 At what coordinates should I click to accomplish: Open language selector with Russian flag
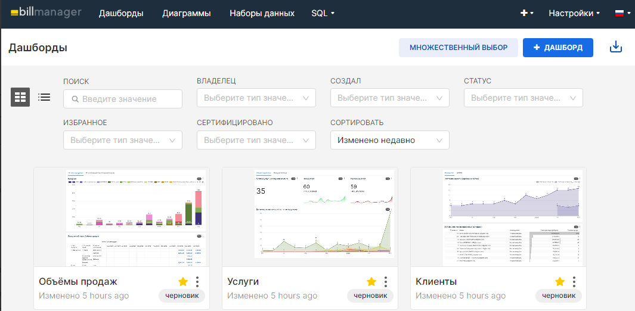click(x=622, y=13)
